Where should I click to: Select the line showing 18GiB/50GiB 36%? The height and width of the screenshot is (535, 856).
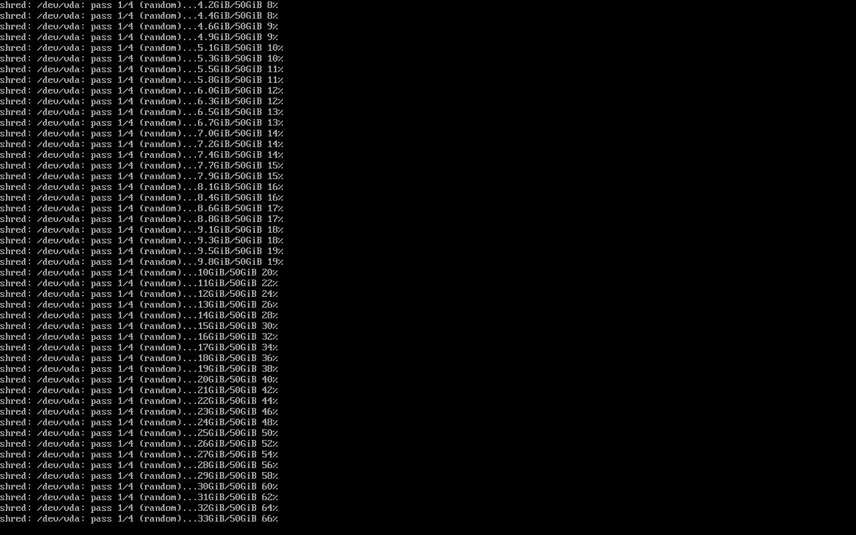[139, 358]
